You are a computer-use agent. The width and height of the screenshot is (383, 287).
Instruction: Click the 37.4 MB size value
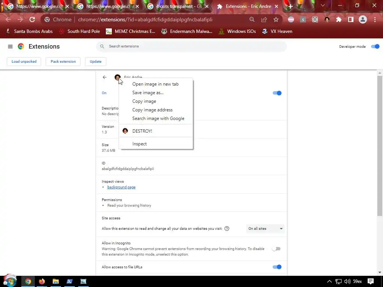click(108, 150)
